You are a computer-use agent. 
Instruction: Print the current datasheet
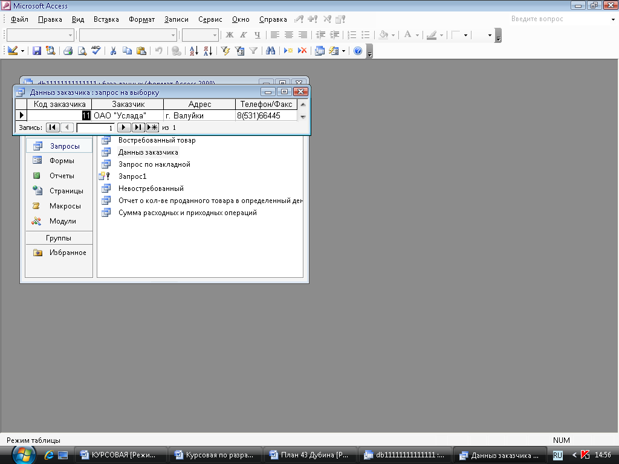coord(68,51)
